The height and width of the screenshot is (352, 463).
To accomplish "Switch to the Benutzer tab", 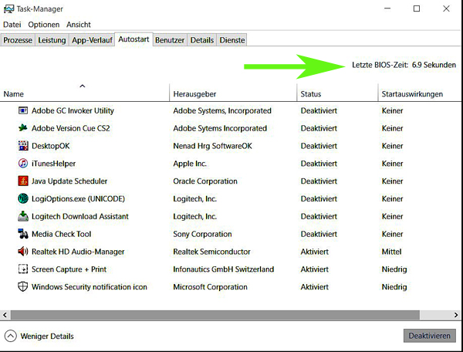I will coord(170,40).
